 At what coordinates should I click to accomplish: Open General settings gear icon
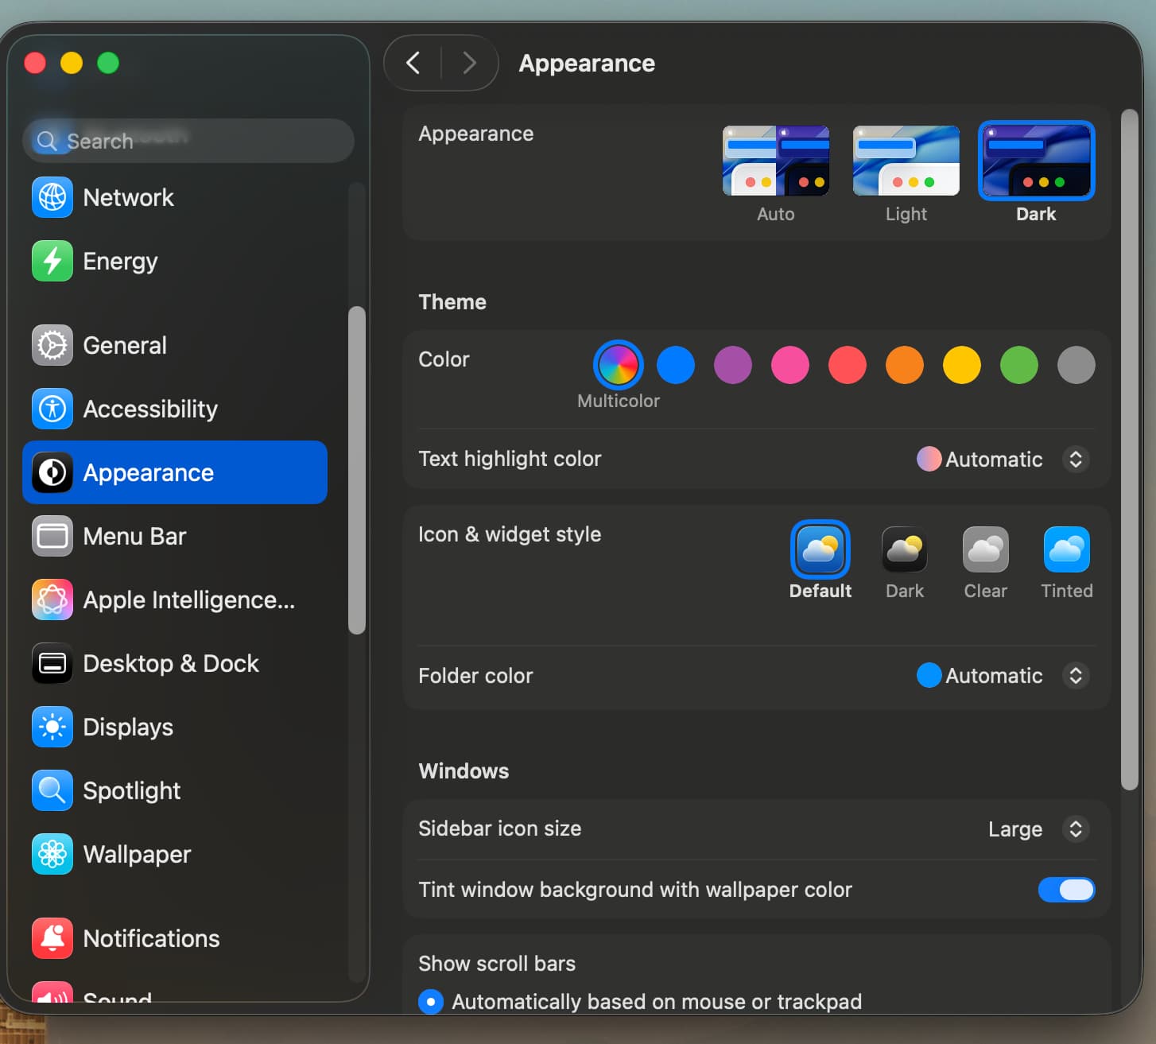[52, 345]
